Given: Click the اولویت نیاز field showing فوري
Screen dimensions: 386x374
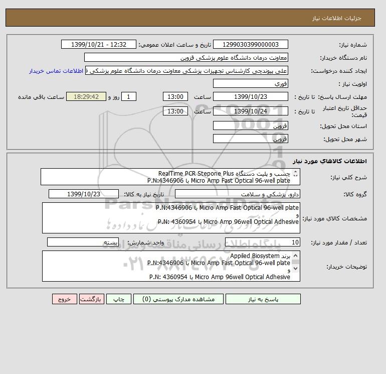Looking at the screenshot, I should [x=250, y=83].
